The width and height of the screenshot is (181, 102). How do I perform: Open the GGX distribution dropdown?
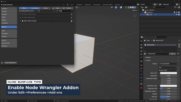[167, 67]
